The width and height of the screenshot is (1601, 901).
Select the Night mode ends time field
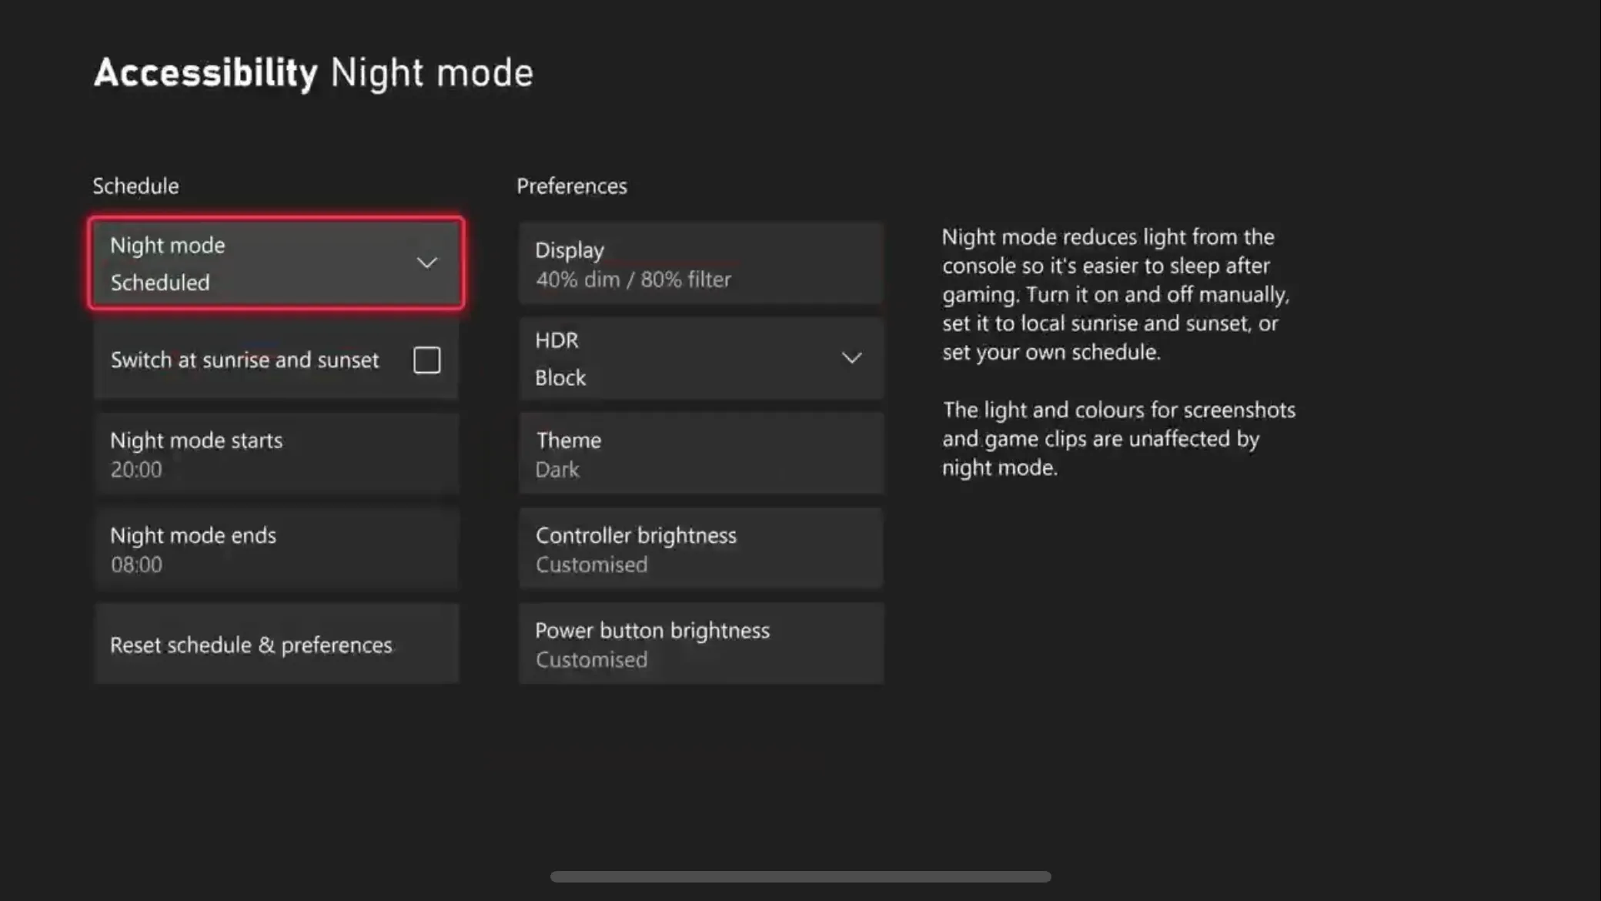click(x=276, y=549)
